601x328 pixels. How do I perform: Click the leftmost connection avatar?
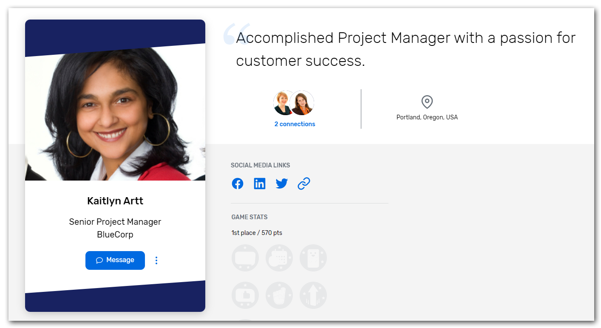284,103
